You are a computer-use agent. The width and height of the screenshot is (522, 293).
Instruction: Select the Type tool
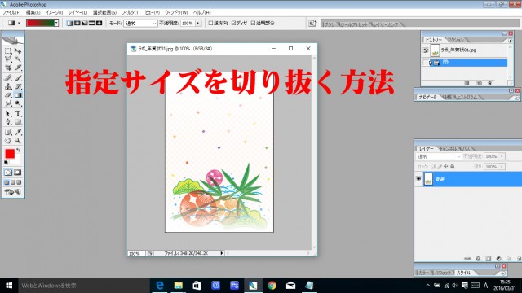tap(18, 114)
